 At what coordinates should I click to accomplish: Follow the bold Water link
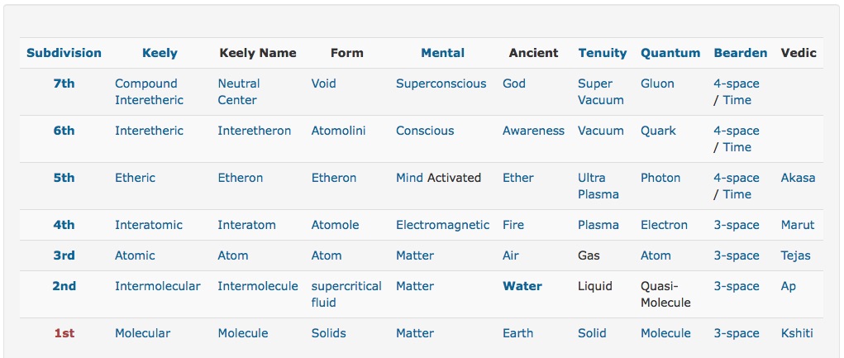click(x=522, y=286)
